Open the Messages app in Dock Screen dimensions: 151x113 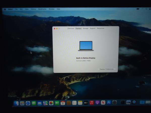pyautogui.click(x=34, y=103)
